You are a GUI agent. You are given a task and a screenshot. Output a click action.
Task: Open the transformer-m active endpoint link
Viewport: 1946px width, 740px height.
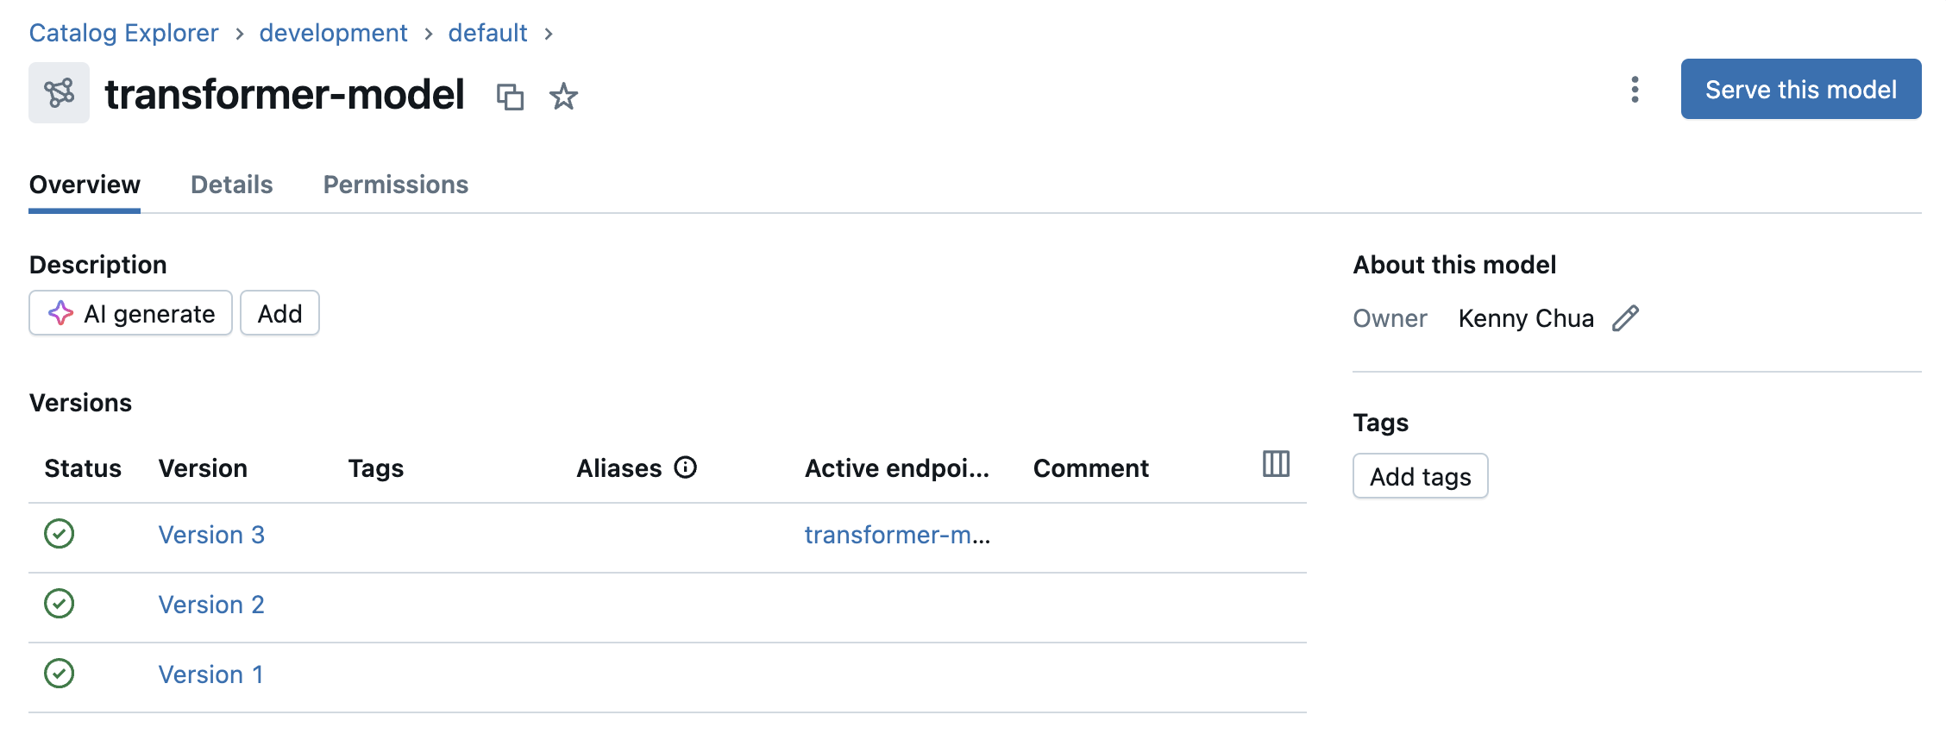pyautogui.click(x=897, y=535)
